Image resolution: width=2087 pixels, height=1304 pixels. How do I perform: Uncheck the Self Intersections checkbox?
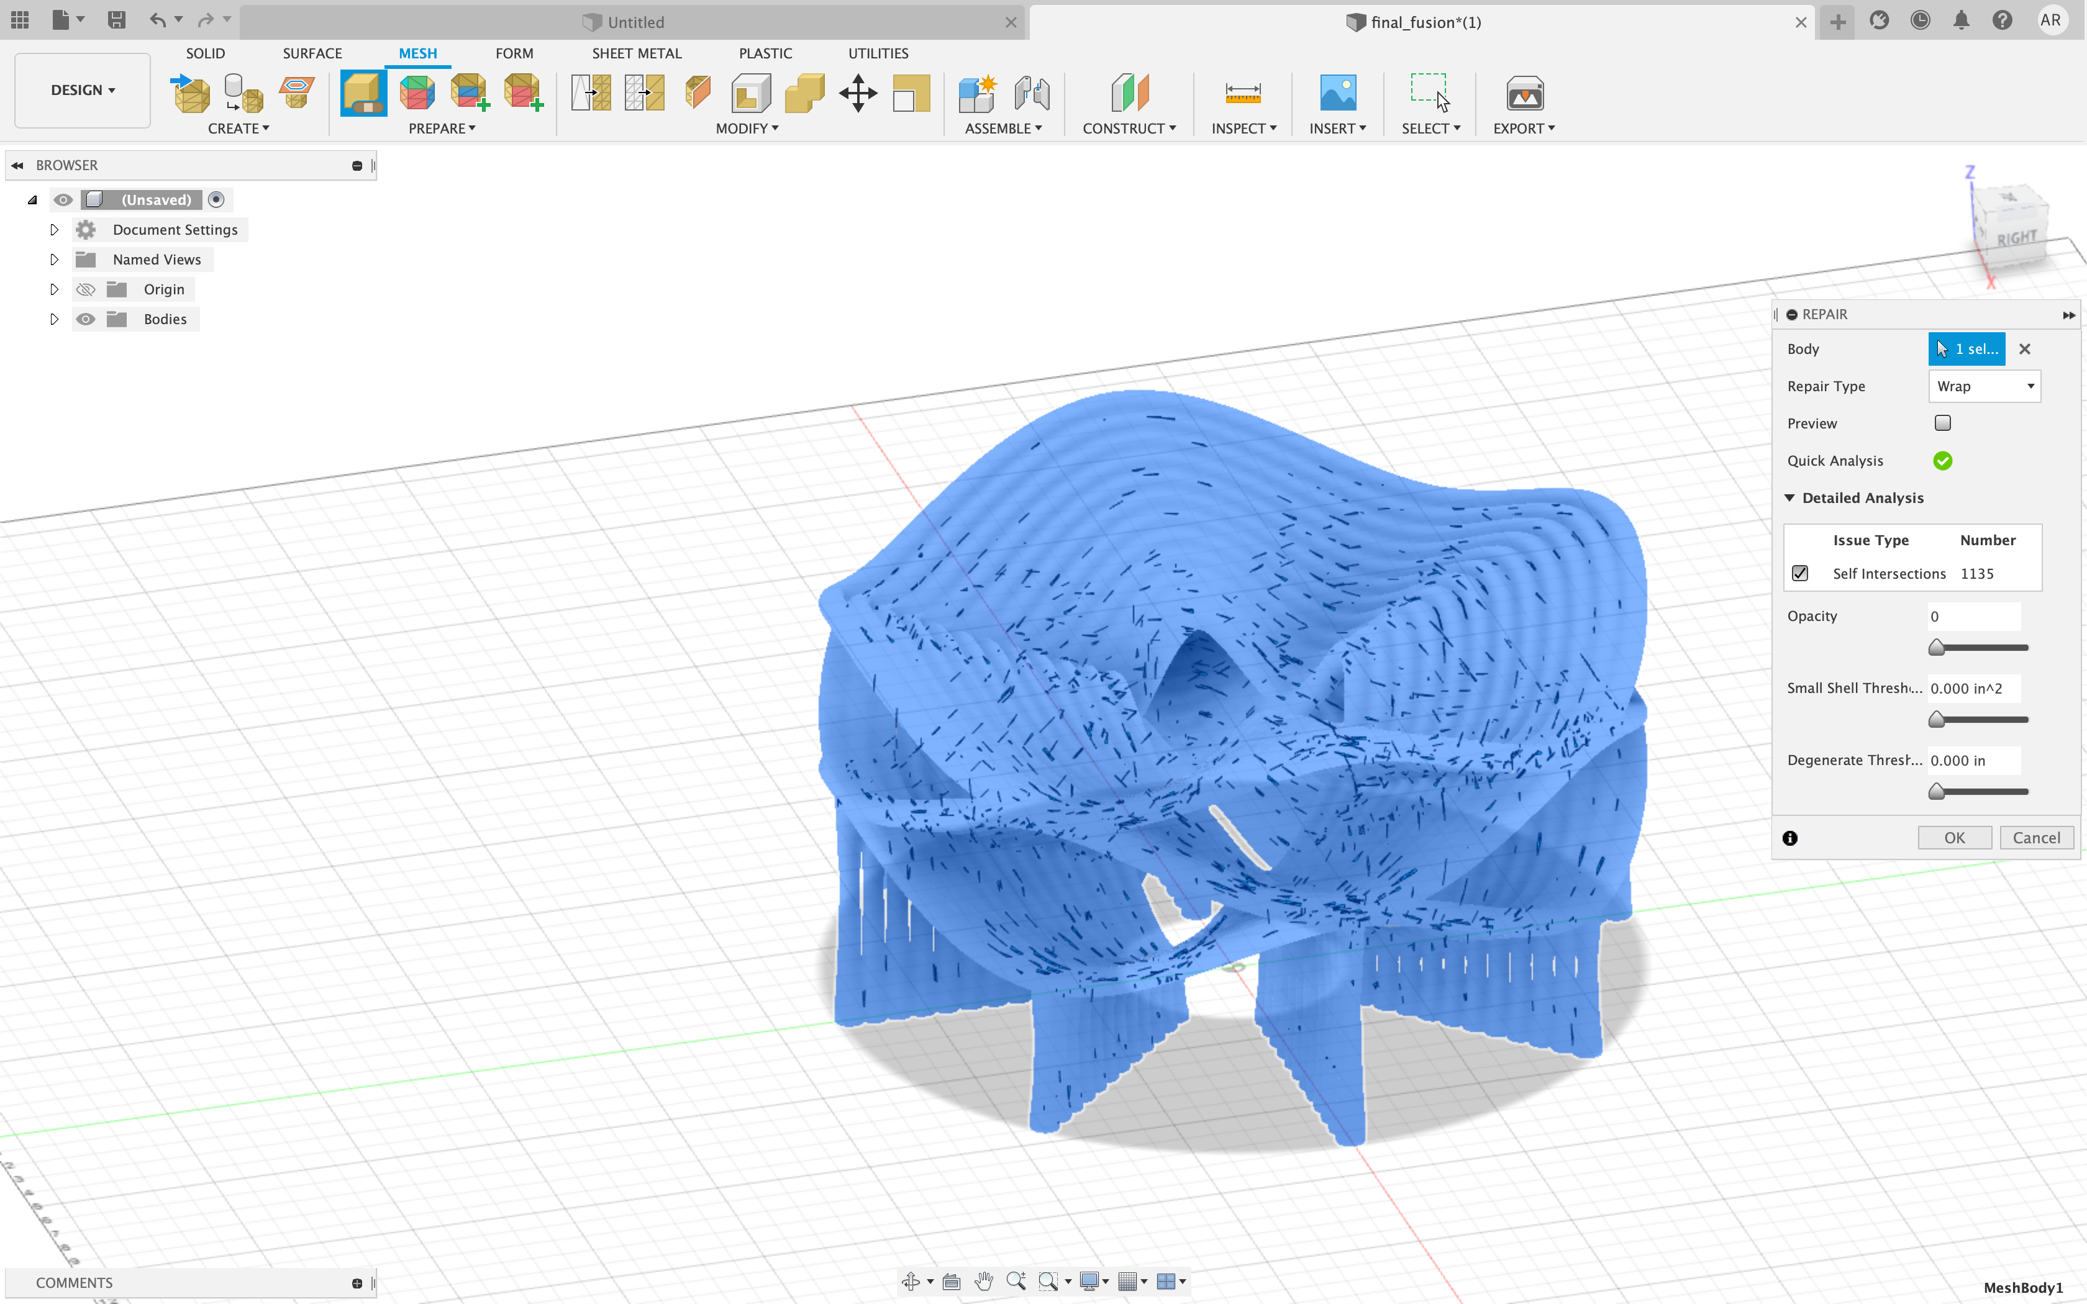point(1800,574)
